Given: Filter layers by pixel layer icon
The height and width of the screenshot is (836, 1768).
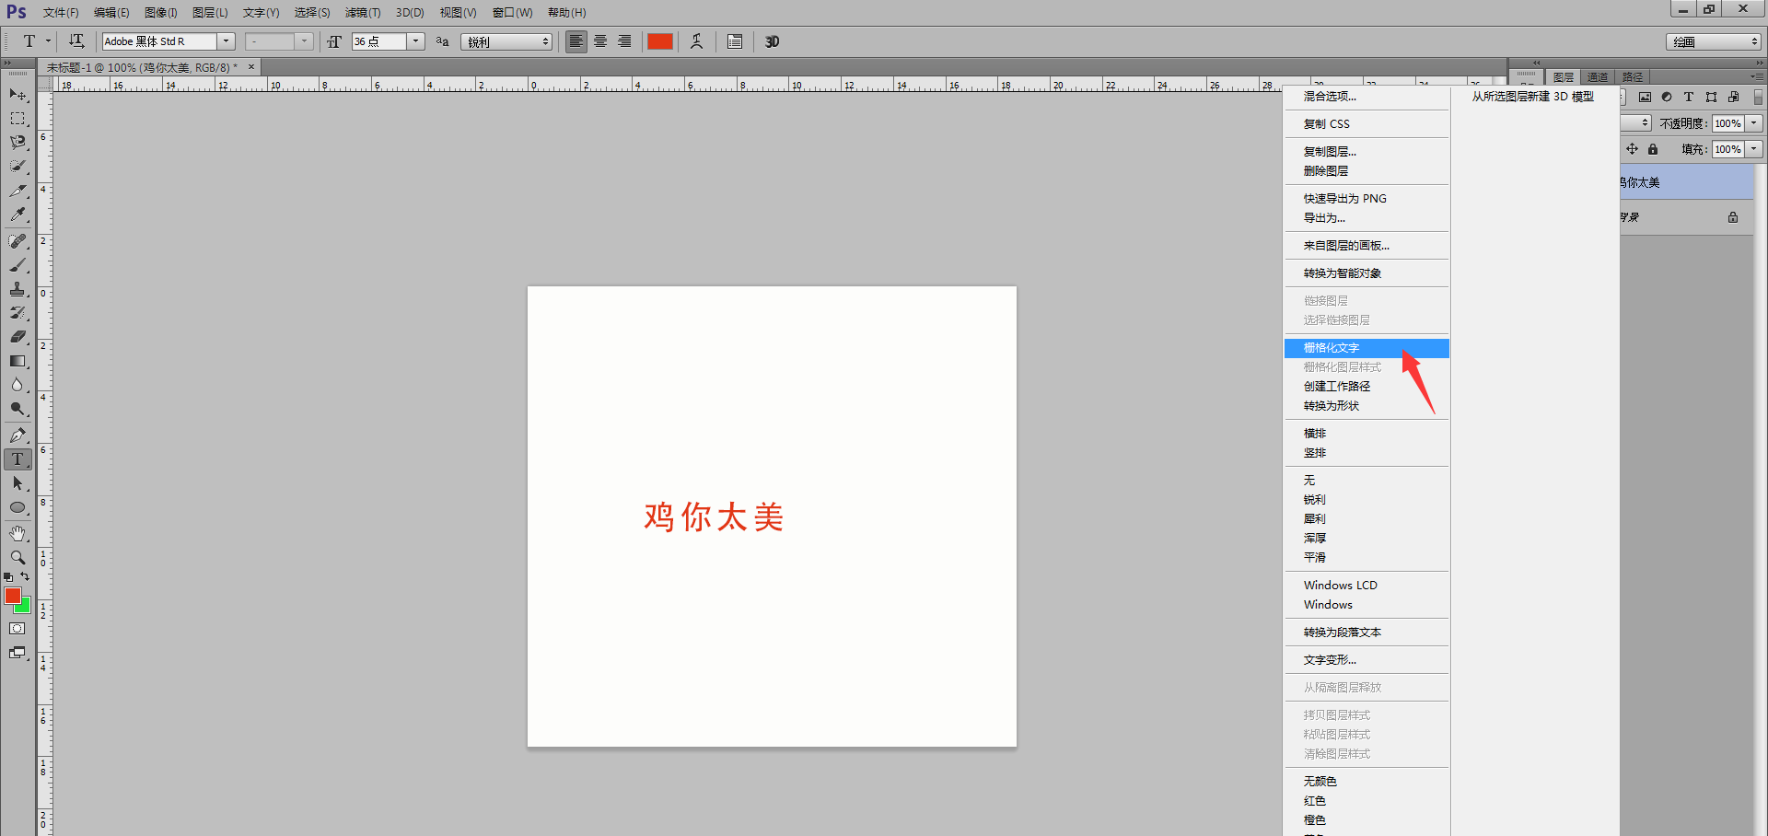Looking at the screenshot, I should coord(1645,97).
